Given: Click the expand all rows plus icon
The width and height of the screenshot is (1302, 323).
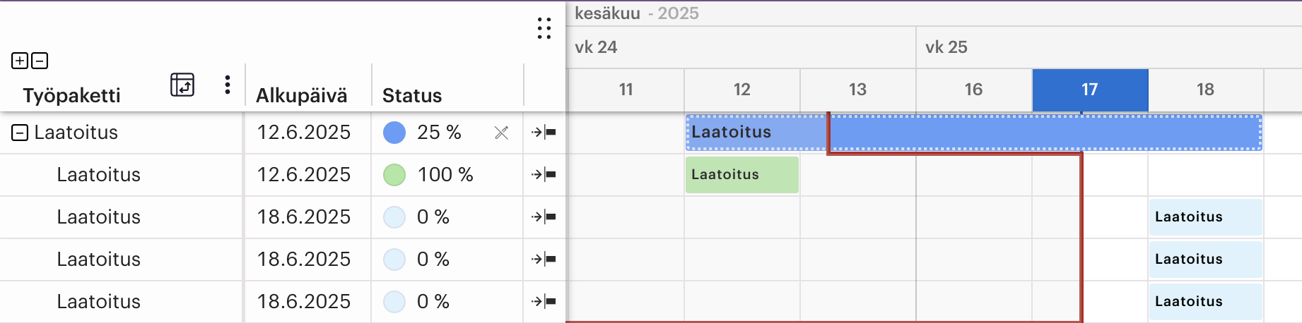Looking at the screenshot, I should (20, 61).
